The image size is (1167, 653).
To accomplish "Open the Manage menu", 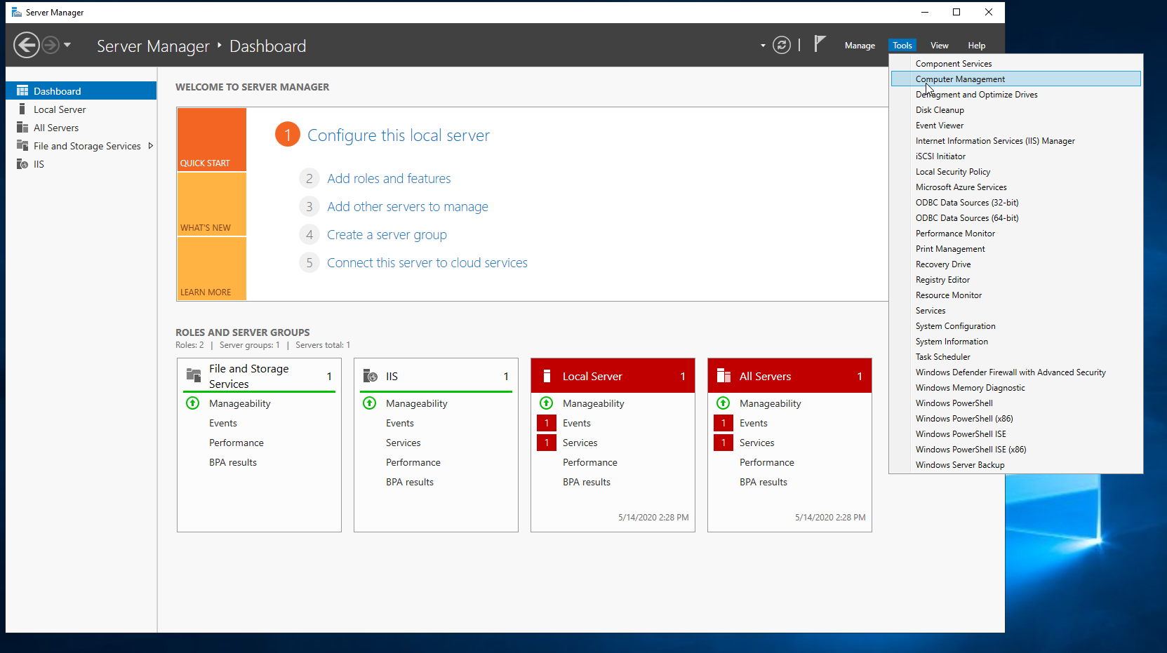I will [x=860, y=46].
